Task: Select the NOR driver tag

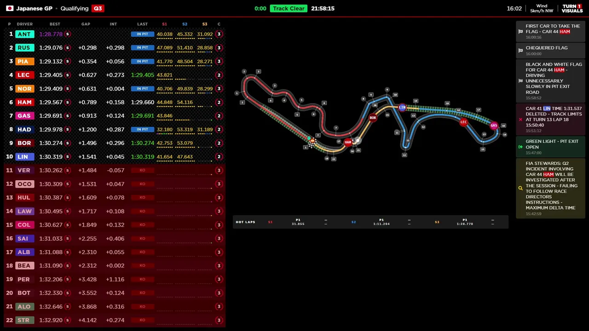Action: 24,89
